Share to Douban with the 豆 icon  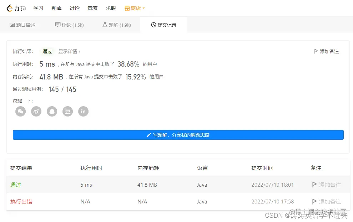[x=67, y=111]
